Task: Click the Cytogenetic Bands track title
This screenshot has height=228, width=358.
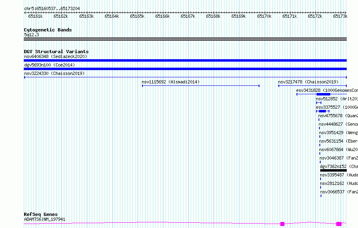Action: coord(48,30)
